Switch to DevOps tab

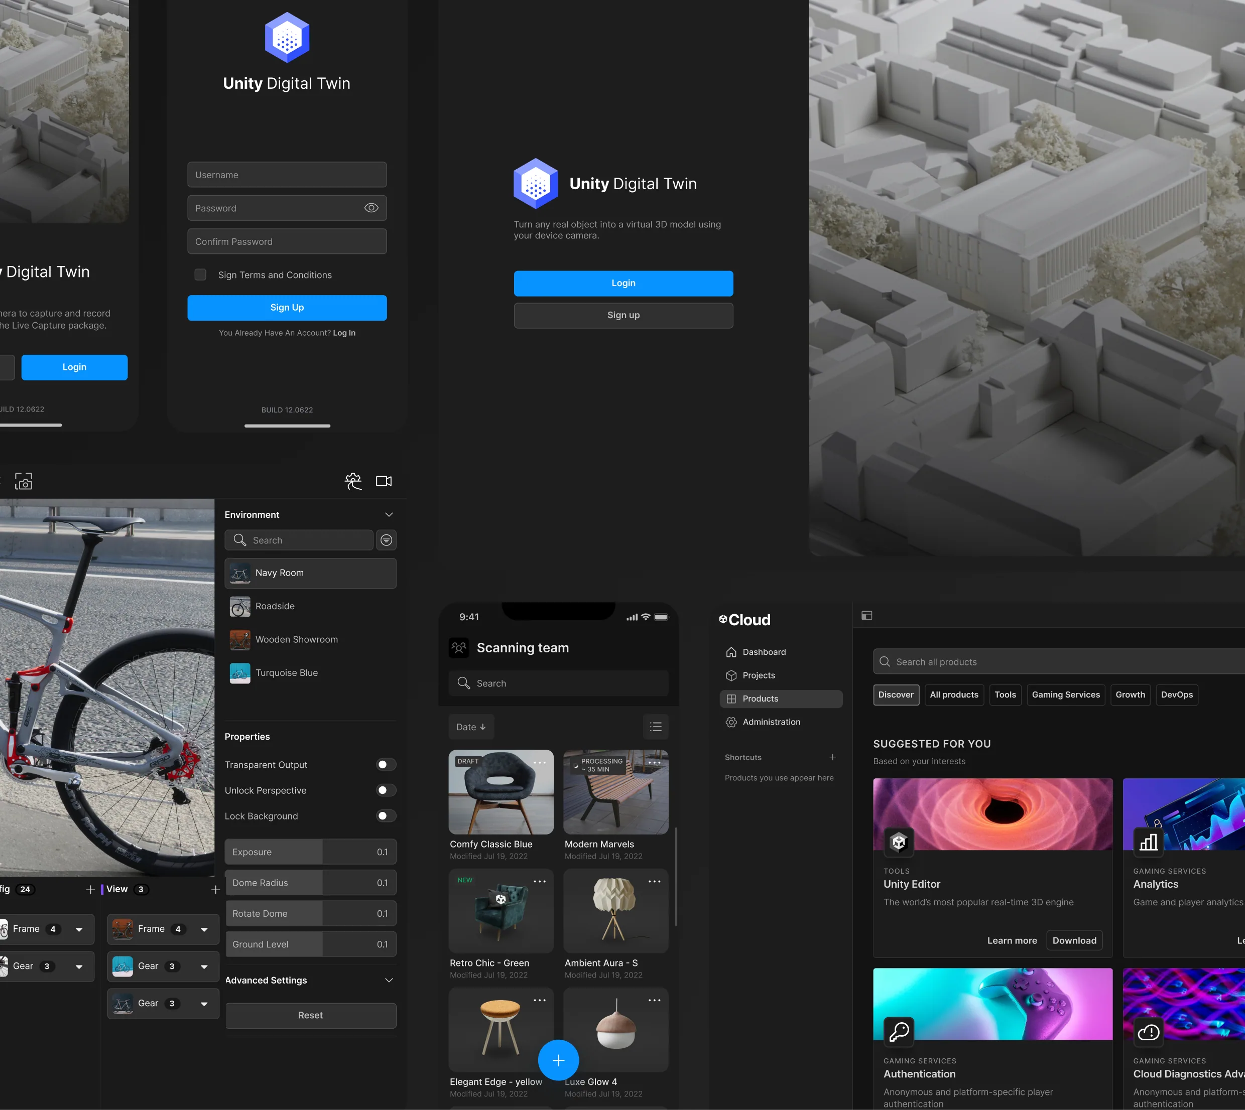click(x=1177, y=695)
